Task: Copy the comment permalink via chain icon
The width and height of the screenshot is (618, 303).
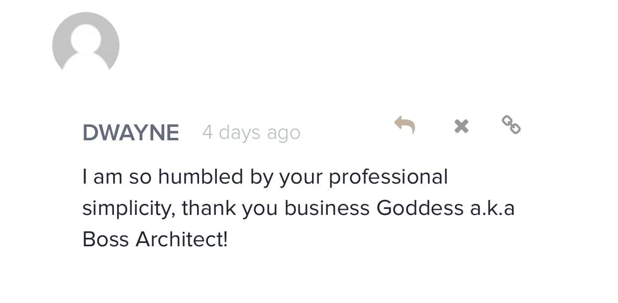Action: [x=511, y=124]
